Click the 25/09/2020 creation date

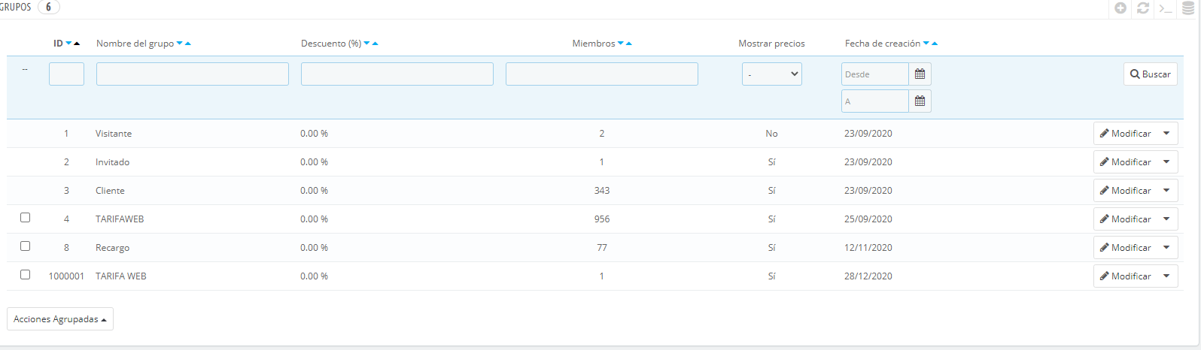point(868,219)
